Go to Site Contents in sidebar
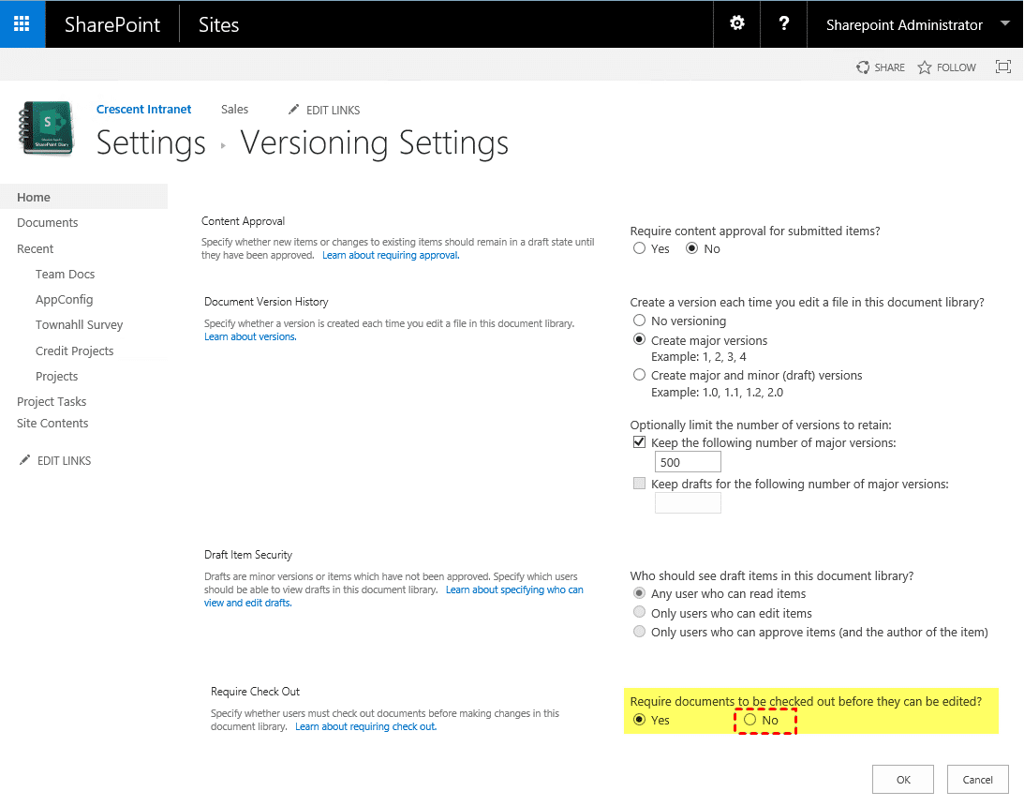 click(x=52, y=424)
